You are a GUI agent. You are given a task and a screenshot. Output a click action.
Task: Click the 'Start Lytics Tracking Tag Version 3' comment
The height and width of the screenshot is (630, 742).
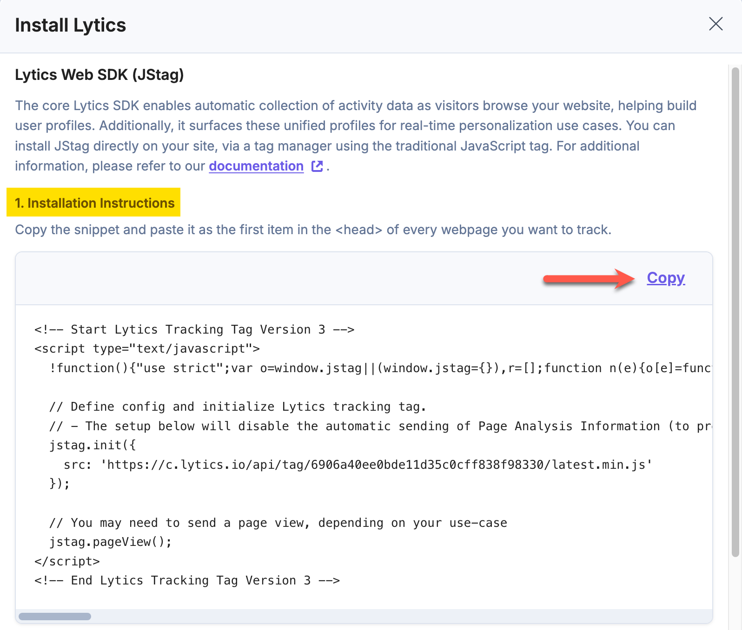click(194, 329)
